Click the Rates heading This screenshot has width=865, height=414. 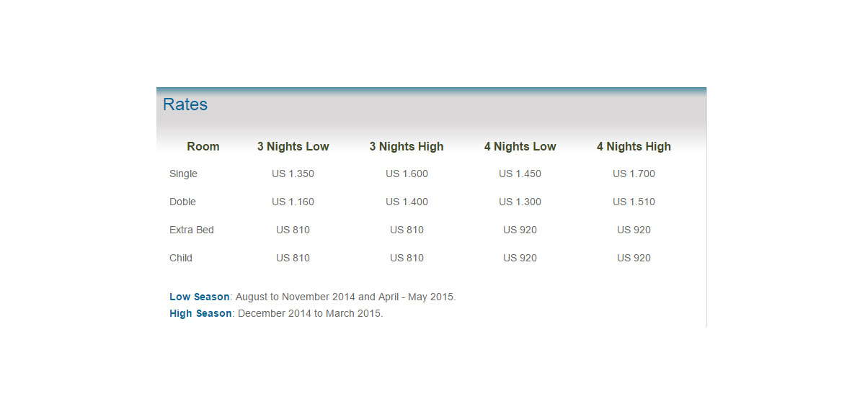coord(185,104)
